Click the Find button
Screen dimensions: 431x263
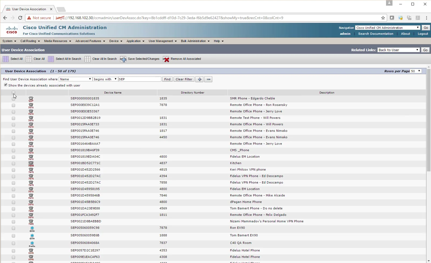pyautogui.click(x=167, y=79)
